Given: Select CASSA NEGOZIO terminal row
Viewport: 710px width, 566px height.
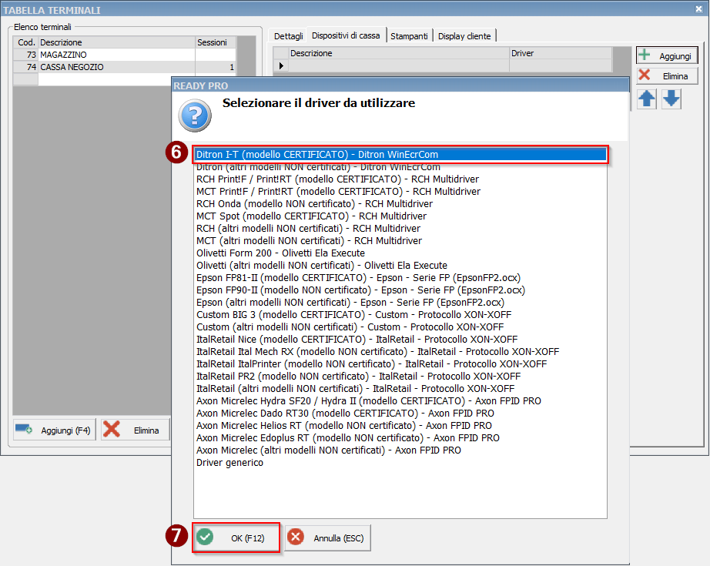Looking at the screenshot, I should tap(116, 67).
